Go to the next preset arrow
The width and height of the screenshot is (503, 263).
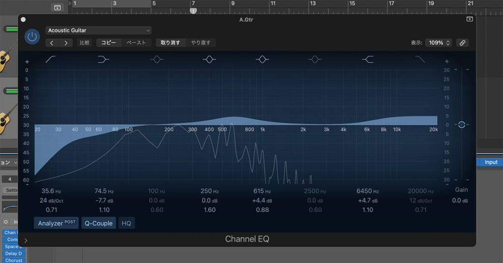[x=66, y=43]
